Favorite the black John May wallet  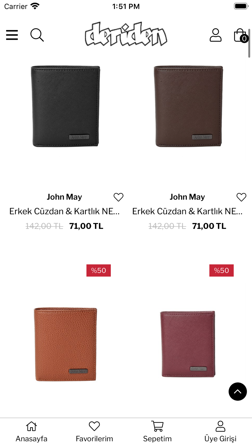[x=118, y=197]
